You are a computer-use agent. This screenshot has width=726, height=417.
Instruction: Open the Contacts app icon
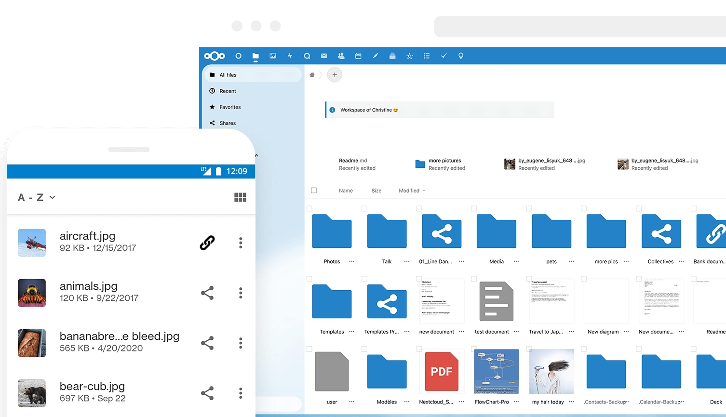[341, 56]
